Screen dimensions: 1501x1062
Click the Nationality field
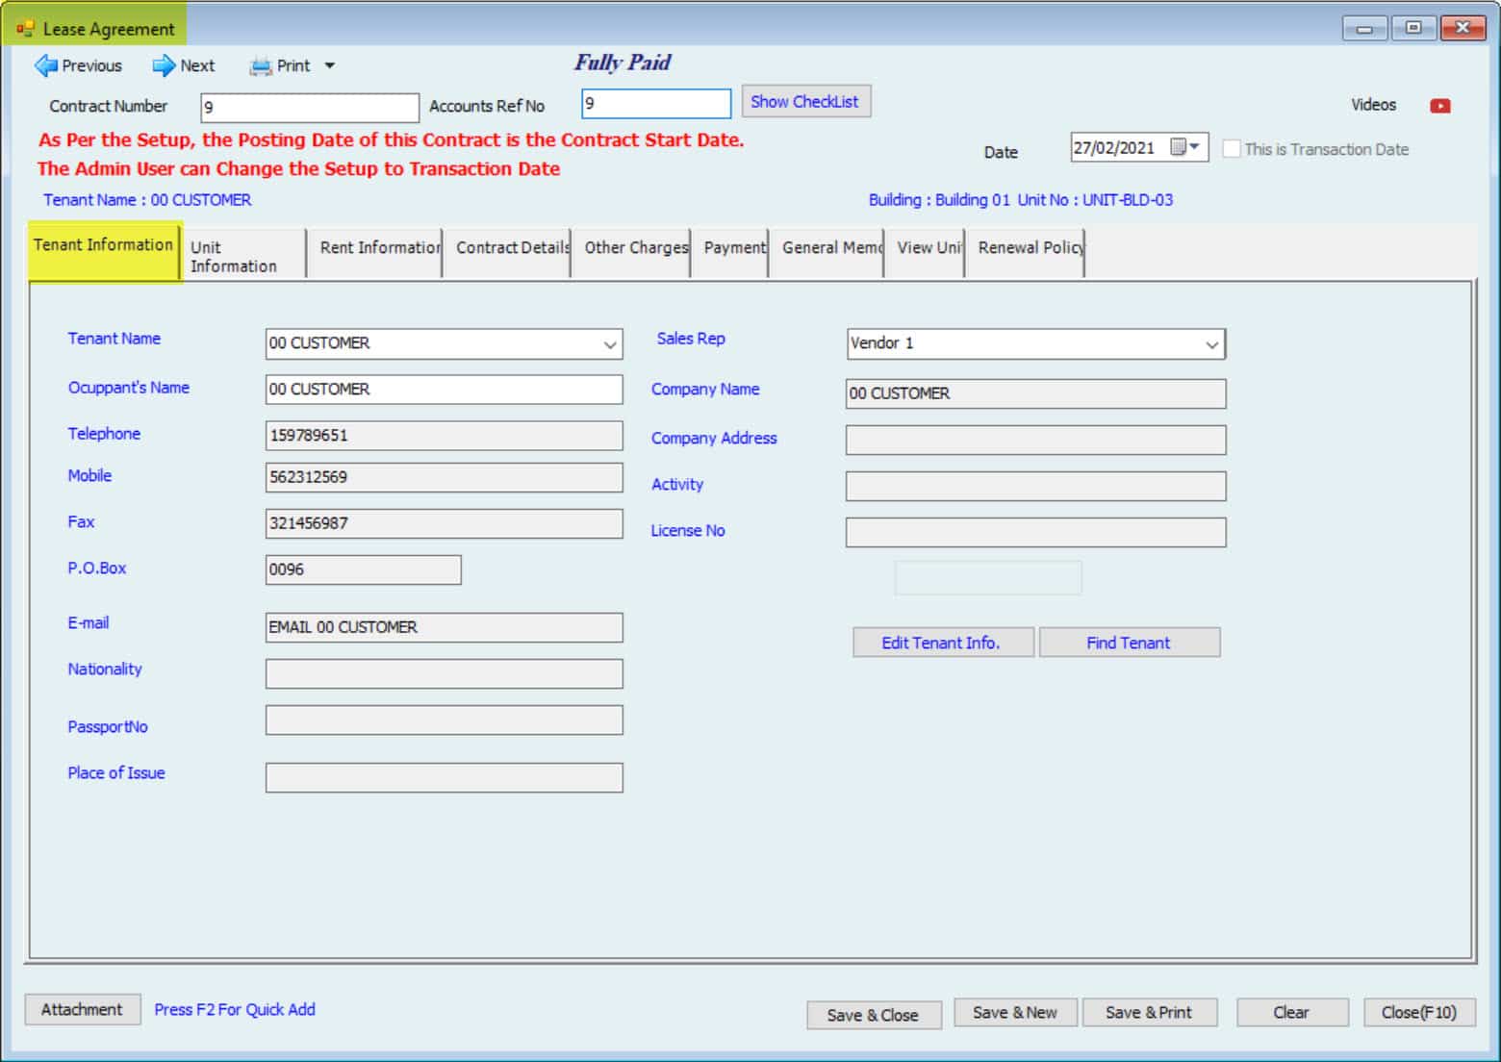(x=445, y=673)
